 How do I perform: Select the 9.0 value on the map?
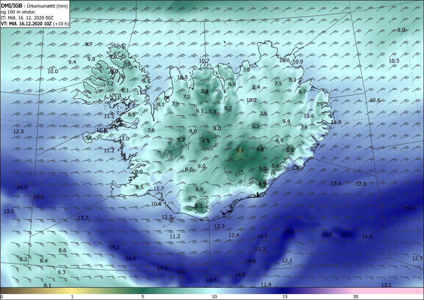[201, 166]
